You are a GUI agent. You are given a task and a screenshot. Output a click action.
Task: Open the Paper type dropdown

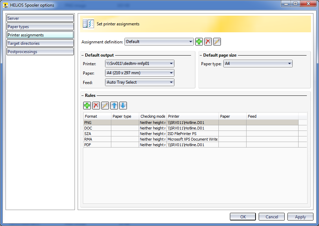pos(258,64)
